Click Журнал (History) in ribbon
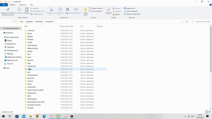This screenshot has height=119, width=212. [x=116, y=14]
